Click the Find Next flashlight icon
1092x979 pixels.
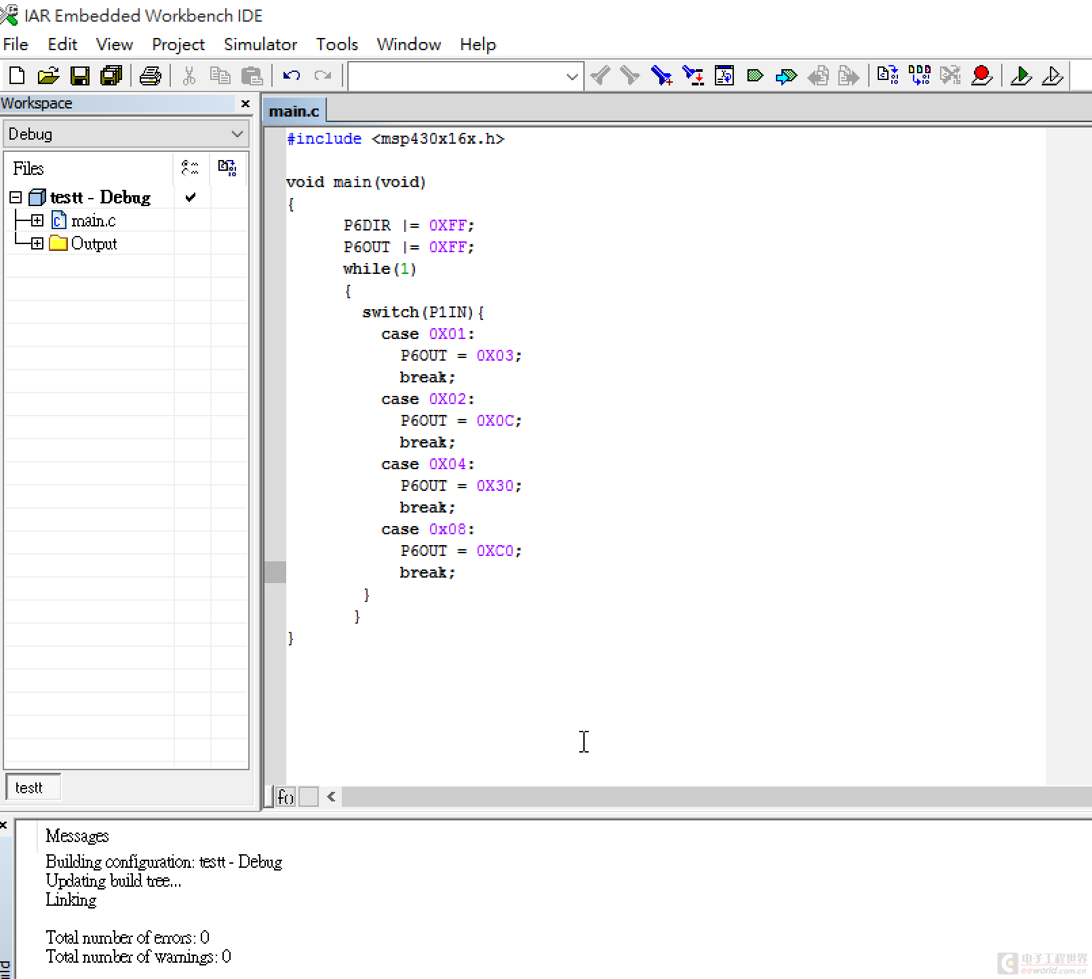point(631,75)
